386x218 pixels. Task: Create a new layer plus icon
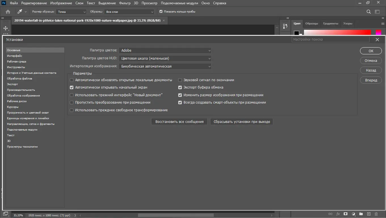click(369, 214)
